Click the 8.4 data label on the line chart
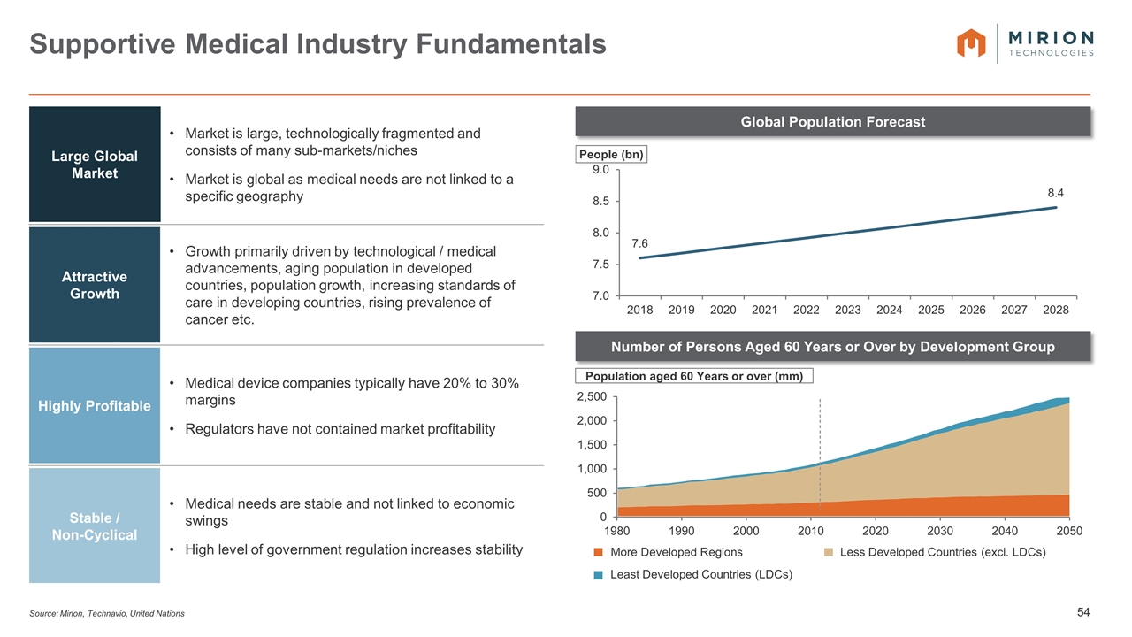Screen dimensions: 1132x637 pyautogui.click(x=1057, y=192)
